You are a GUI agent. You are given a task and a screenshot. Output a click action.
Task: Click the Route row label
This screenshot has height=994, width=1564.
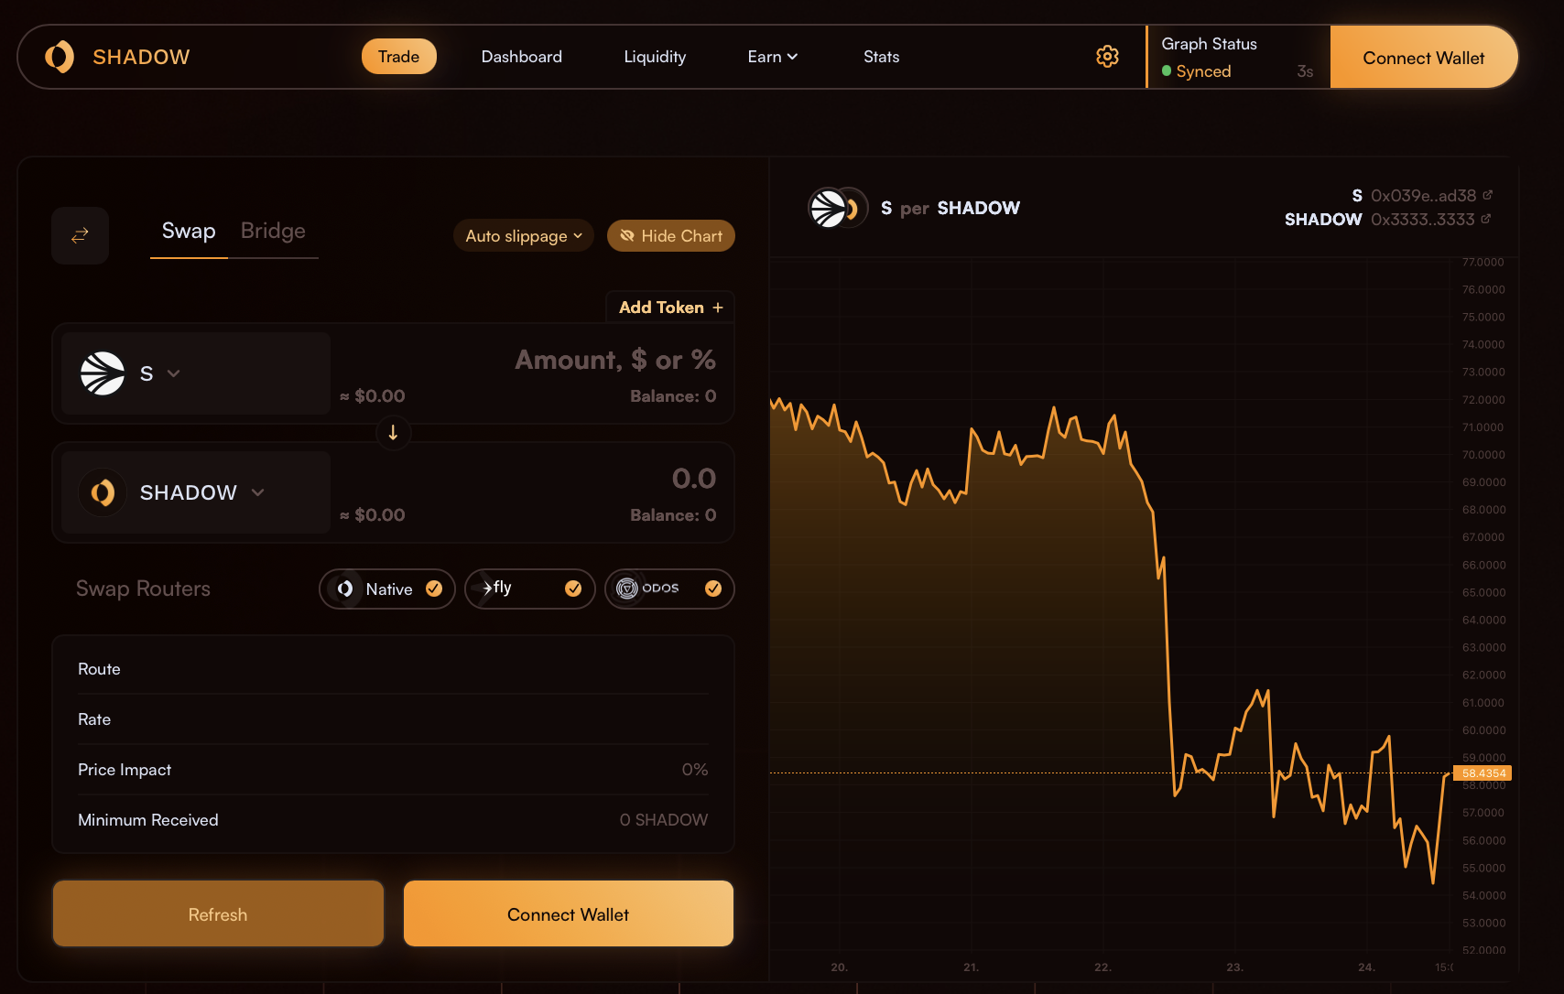coord(99,669)
